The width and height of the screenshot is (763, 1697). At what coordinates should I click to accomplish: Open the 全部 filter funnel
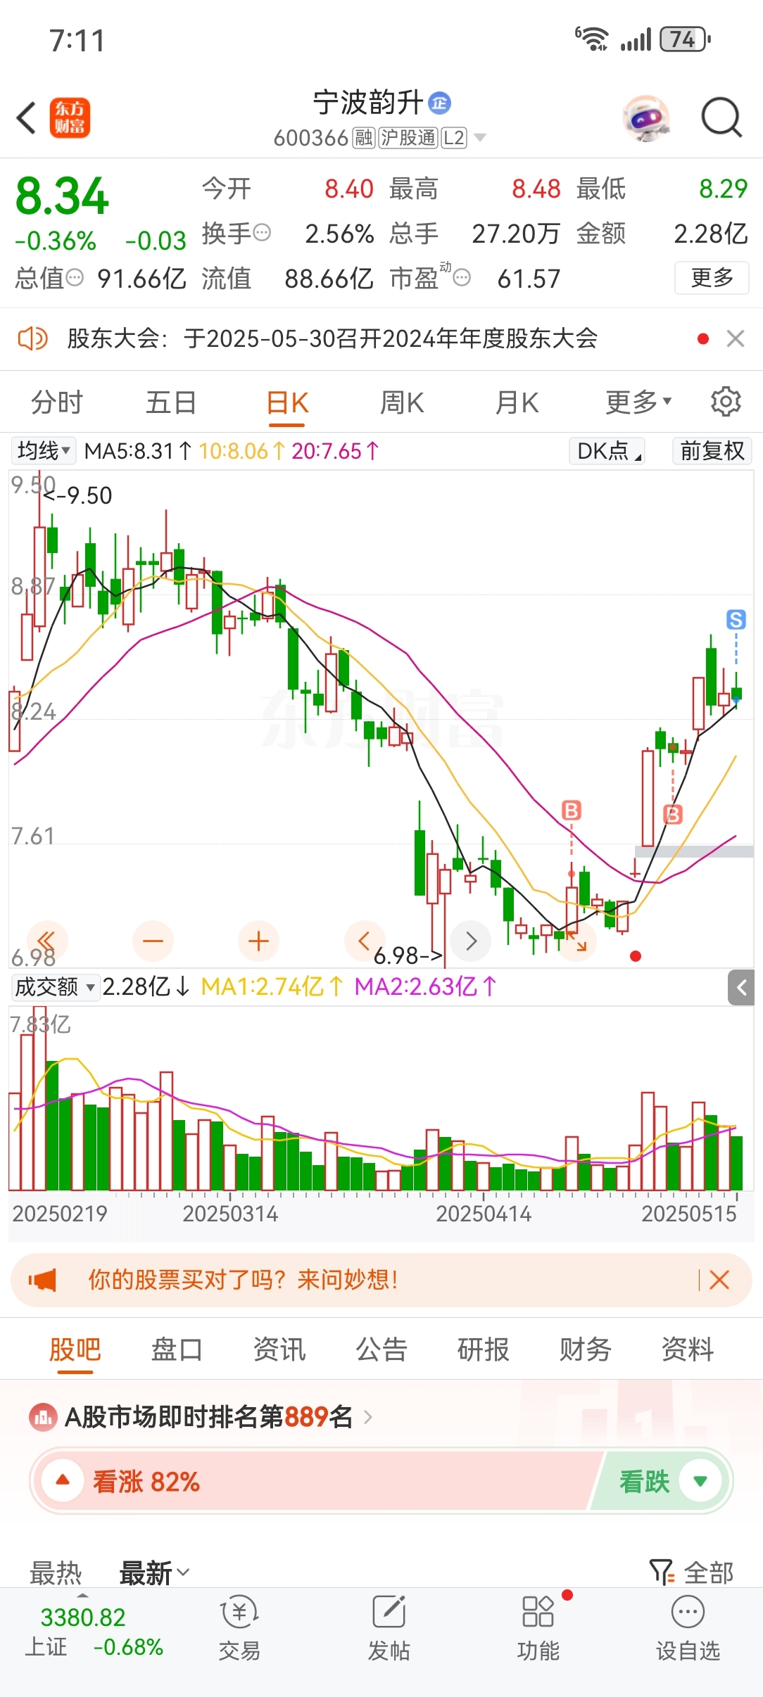(691, 1572)
